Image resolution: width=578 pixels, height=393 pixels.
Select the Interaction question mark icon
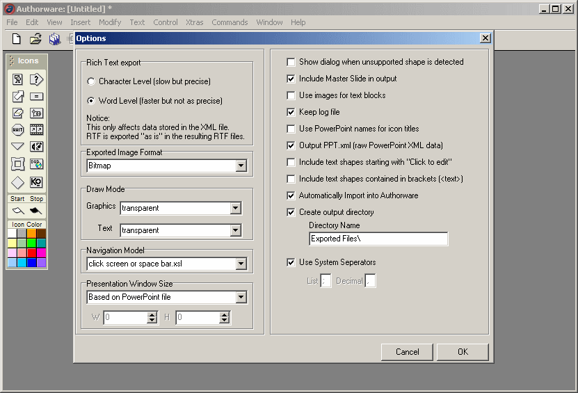tap(37, 79)
